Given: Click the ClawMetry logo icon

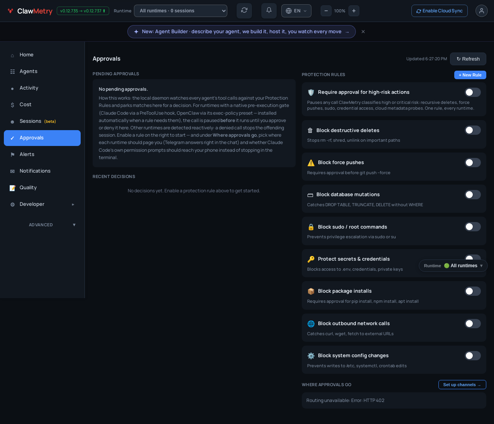Looking at the screenshot, I should [x=10, y=11].
